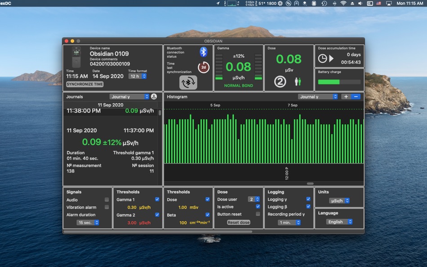
Task: Zoom out histogram with minus button
Action: [x=356, y=97]
